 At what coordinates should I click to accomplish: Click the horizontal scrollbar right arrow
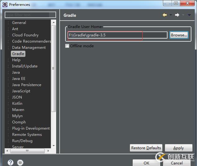(48, 151)
